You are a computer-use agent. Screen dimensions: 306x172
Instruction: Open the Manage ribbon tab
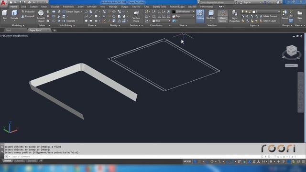(113, 7)
